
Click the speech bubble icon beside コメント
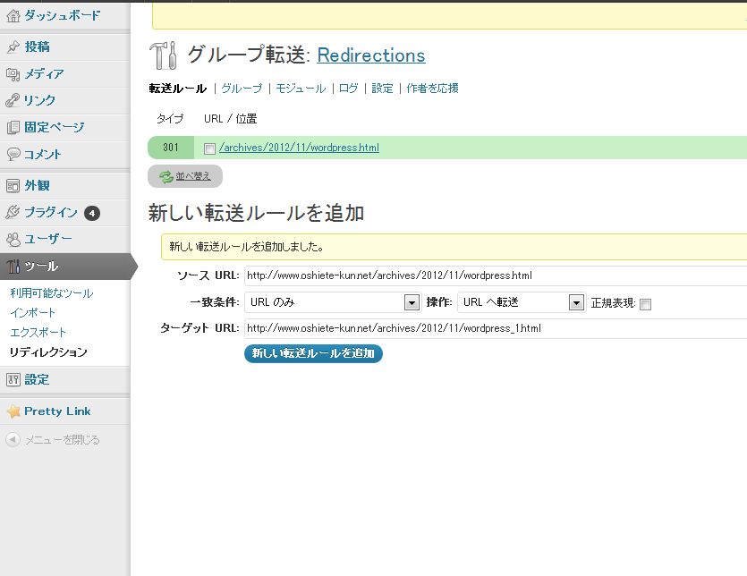[13, 154]
